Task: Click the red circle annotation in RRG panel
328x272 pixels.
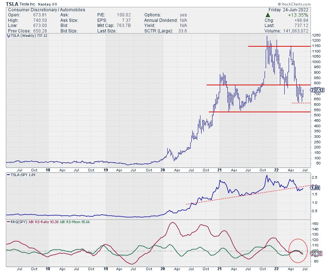Action: click(301, 250)
